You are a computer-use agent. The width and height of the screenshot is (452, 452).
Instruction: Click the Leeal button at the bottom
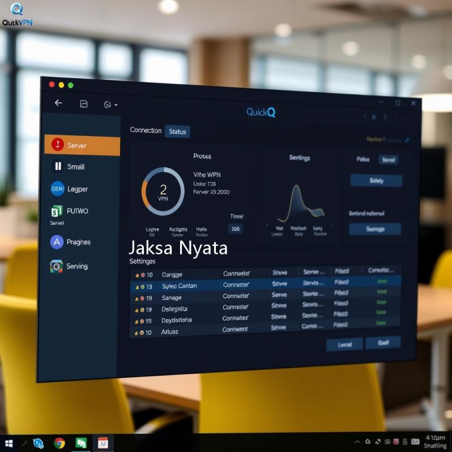345,345
